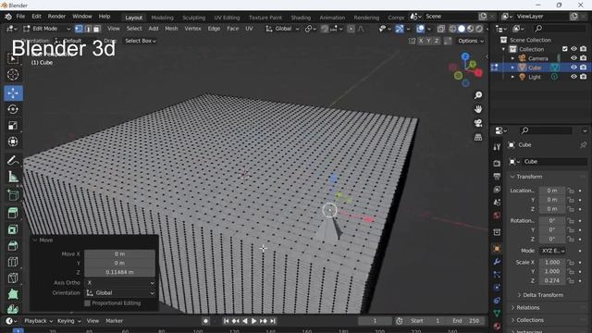Enable vertex select mode
Image resolution: width=592 pixels, height=333 pixels.
point(79,29)
